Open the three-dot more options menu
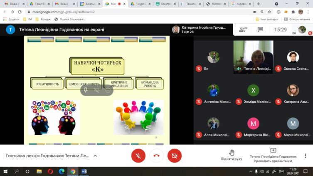Image resolution: width=313 pixels, height=176 pixels. point(306,156)
